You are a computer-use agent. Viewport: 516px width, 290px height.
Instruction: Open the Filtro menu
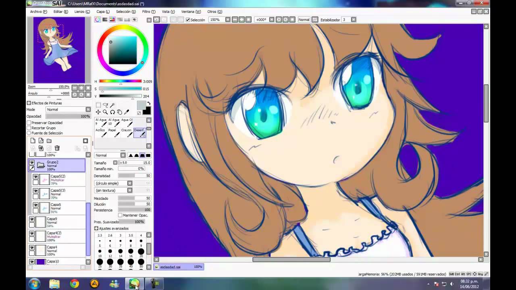tap(149, 12)
